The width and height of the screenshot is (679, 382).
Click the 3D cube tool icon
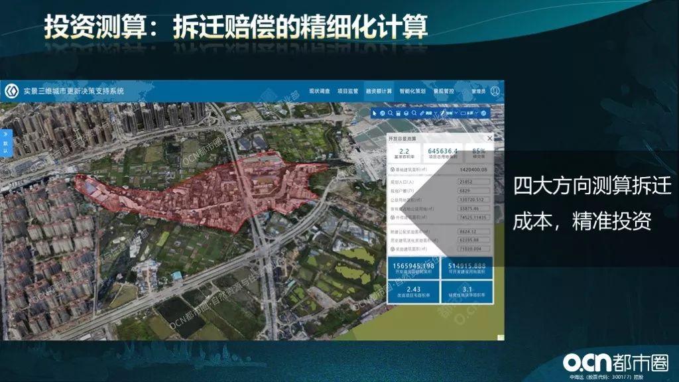click(406, 113)
